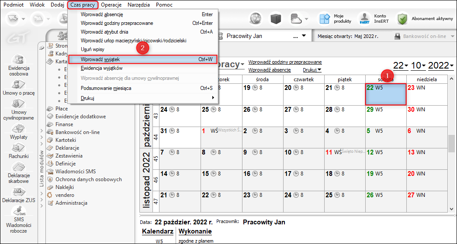The height and width of the screenshot is (244, 457).
Task: Click the dark box toolbar icon
Action: (x=275, y=19)
